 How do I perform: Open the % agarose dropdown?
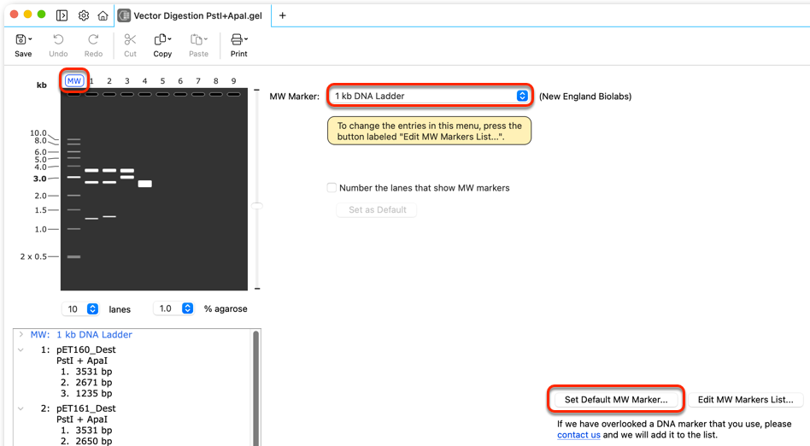pyautogui.click(x=173, y=308)
